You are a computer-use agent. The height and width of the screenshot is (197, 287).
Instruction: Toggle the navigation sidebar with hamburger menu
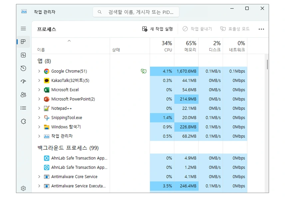[x=23, y=28]
